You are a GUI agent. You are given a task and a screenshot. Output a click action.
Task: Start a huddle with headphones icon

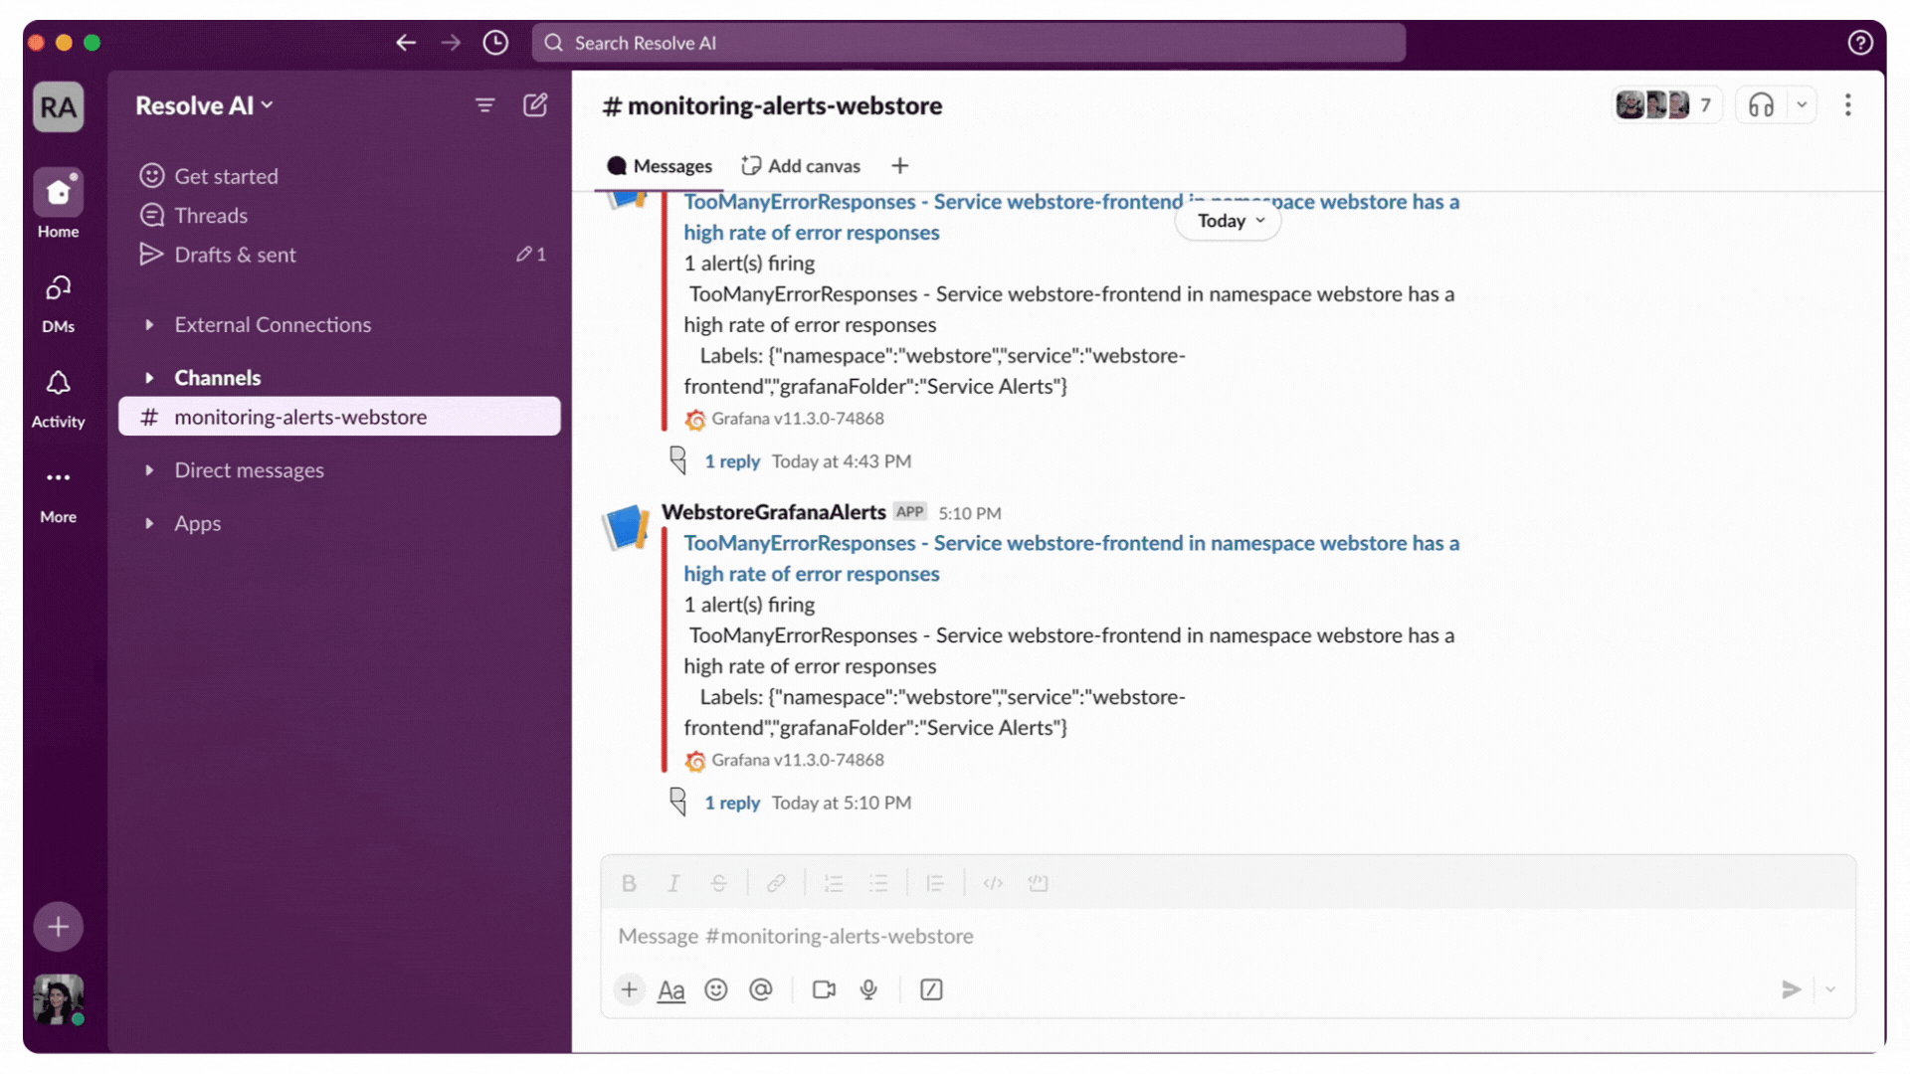(x=1761, y=105)
